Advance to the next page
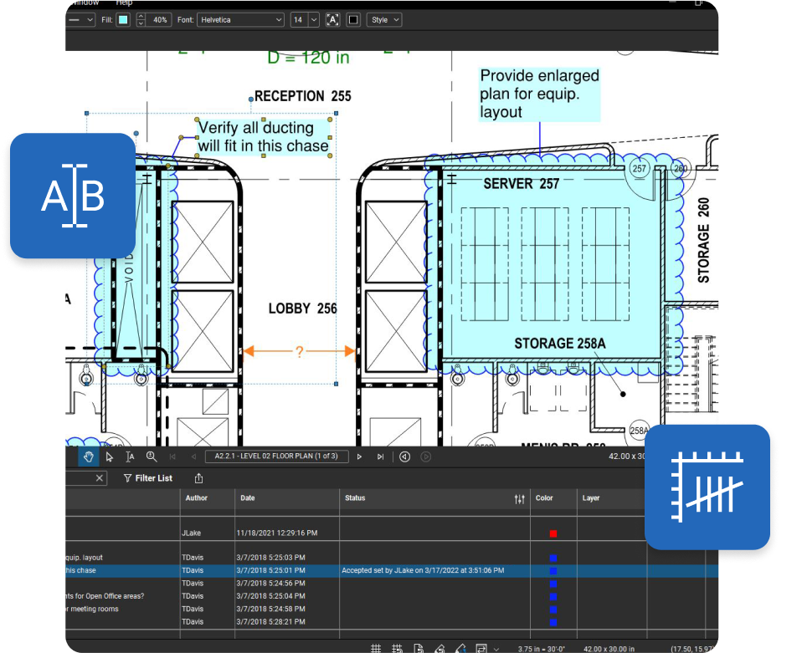Viewport: 802px width, 653px height. point(360,457)
